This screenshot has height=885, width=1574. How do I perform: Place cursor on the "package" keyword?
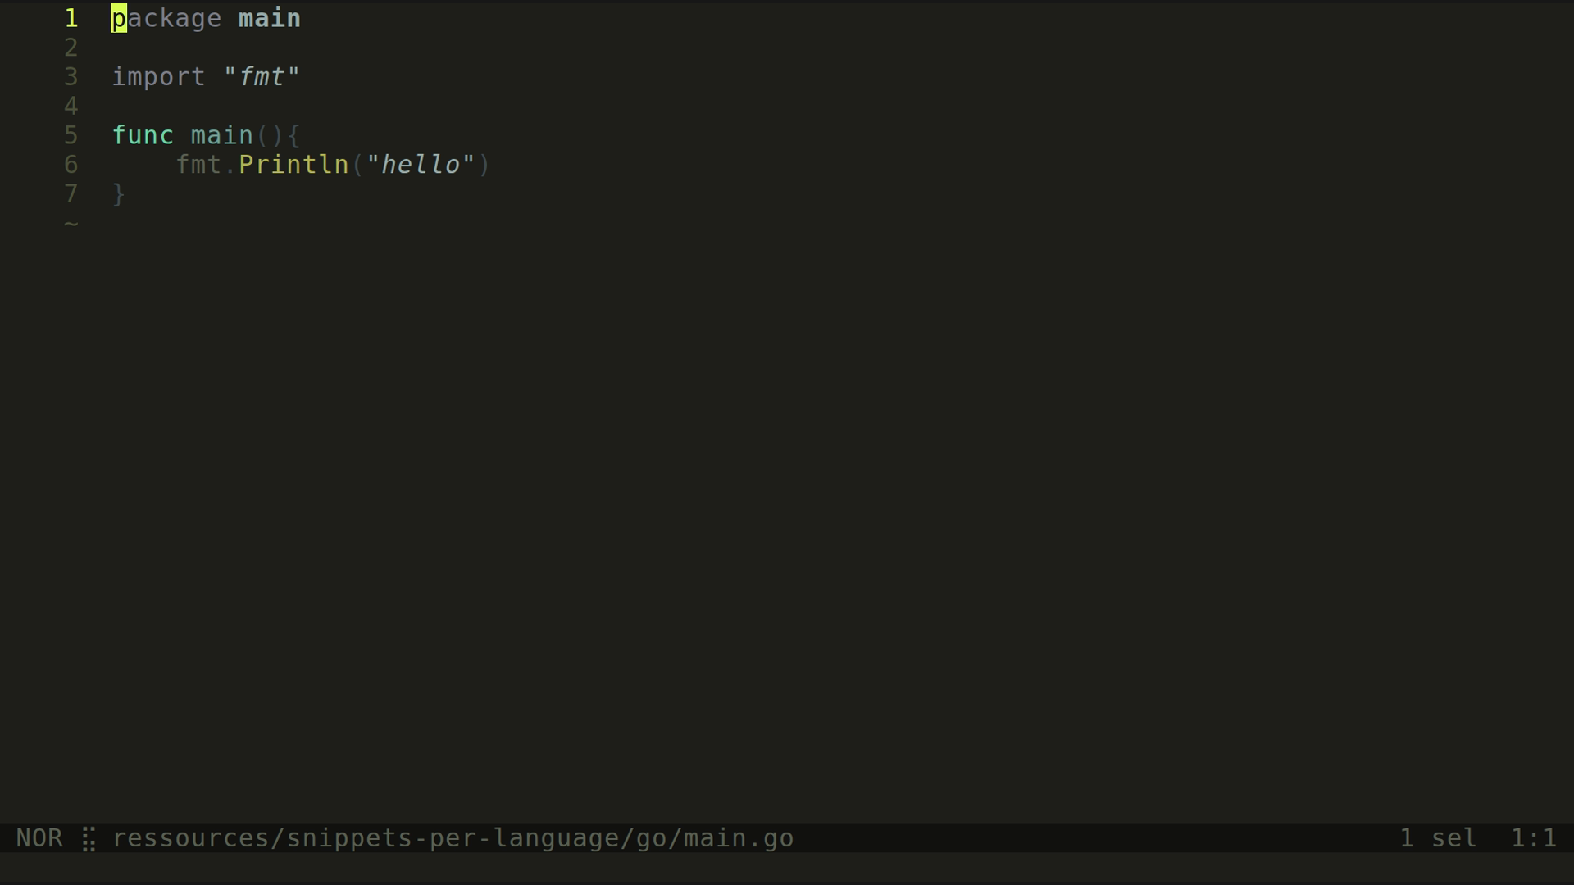tap(166, 18)
